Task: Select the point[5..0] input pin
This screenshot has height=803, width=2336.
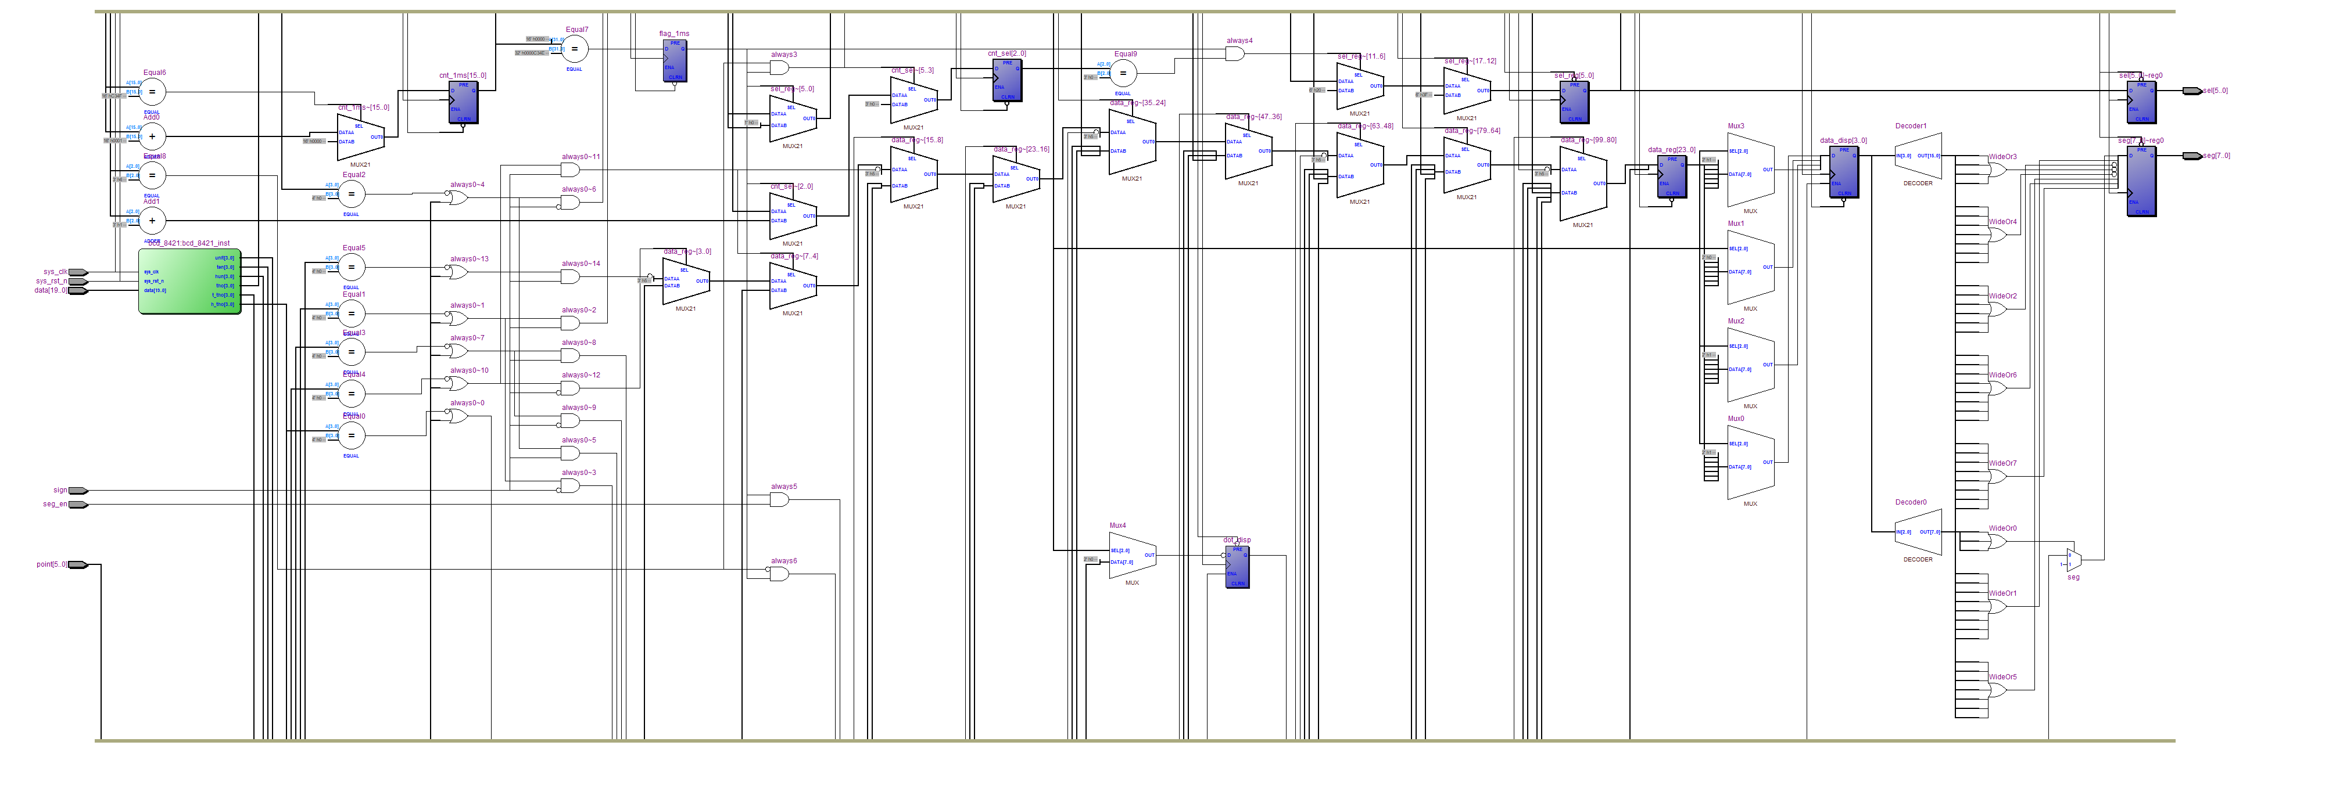Action: tap(78, 564)
